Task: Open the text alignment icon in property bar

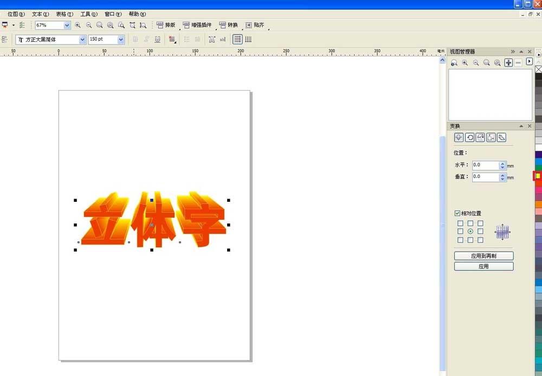Action: coord(172,40)
